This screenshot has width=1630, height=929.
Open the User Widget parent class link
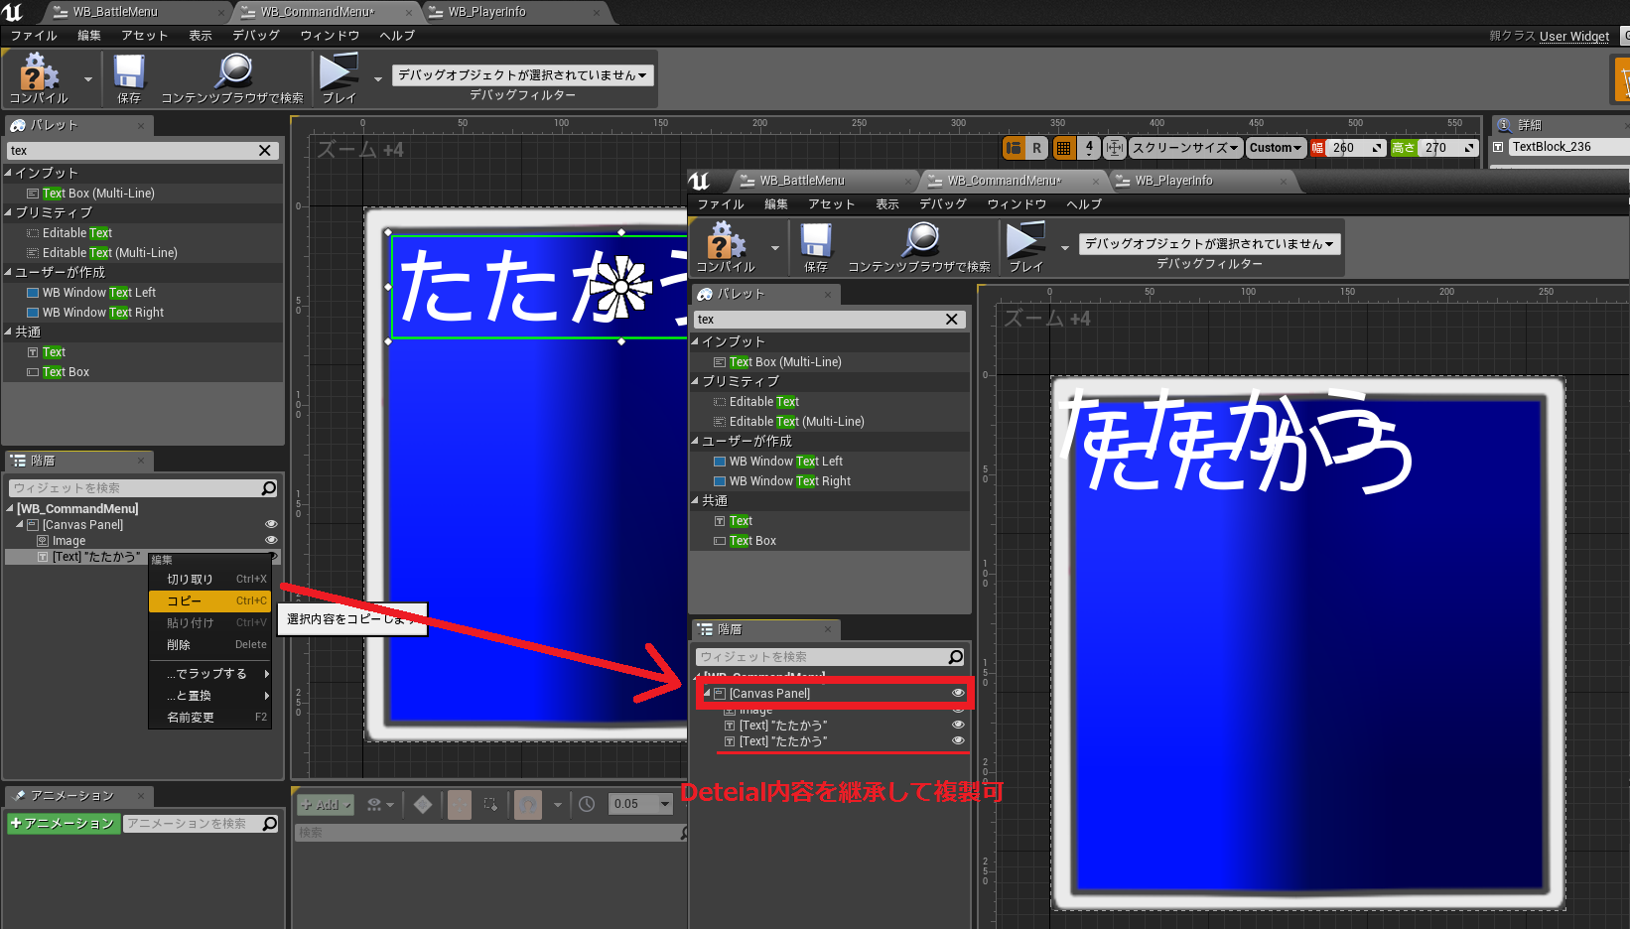(x=1574, y=36)
